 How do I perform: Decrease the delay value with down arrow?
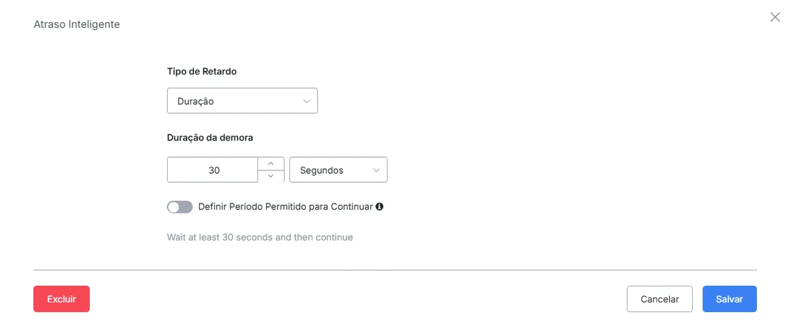click(271, 176)
